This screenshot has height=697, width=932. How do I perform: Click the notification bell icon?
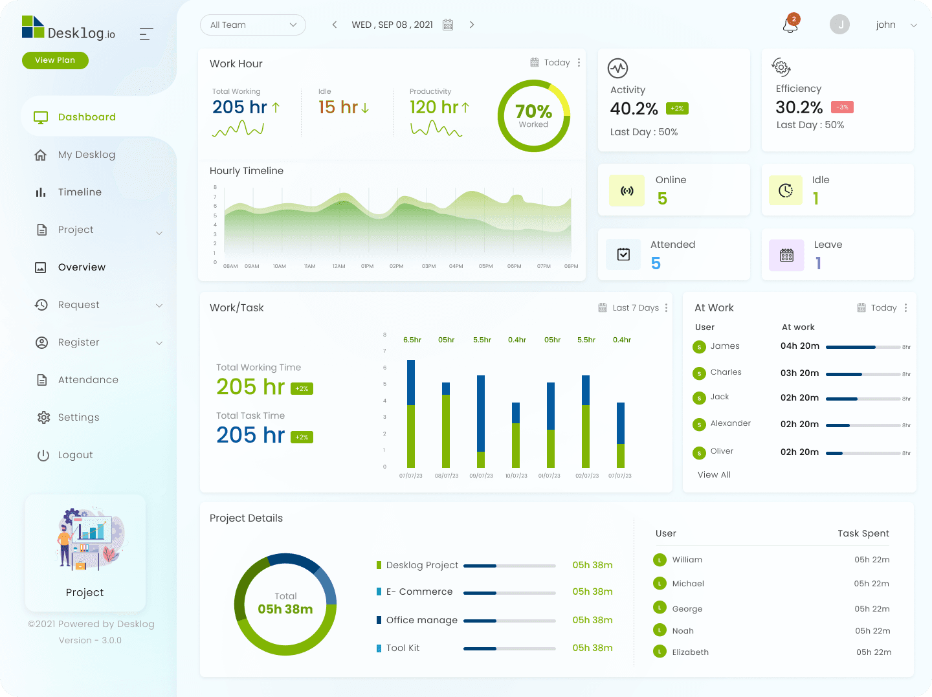pyautogui.click(x=790, y=25)
